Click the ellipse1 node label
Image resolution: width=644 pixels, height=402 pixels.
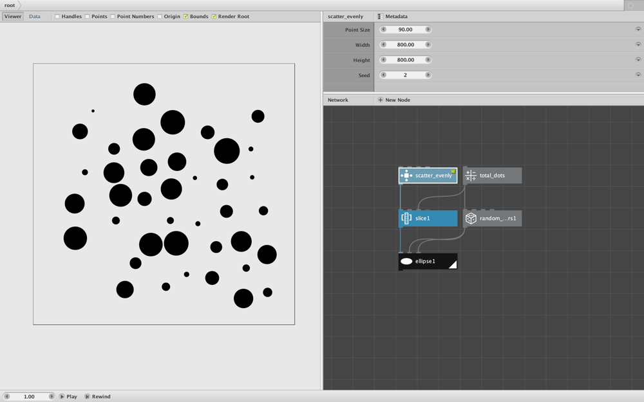point(424,261)
